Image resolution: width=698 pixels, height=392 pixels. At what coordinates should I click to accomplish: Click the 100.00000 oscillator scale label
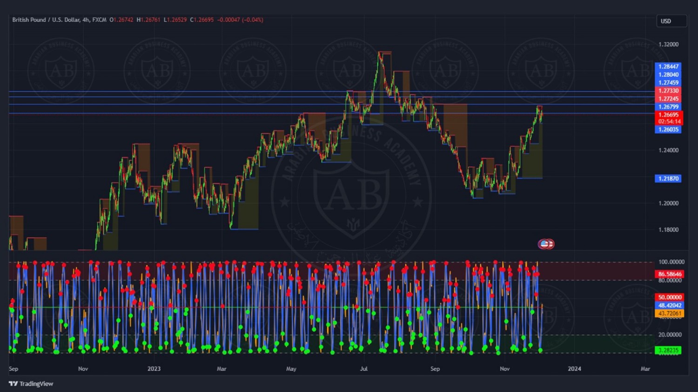(671, 262)
